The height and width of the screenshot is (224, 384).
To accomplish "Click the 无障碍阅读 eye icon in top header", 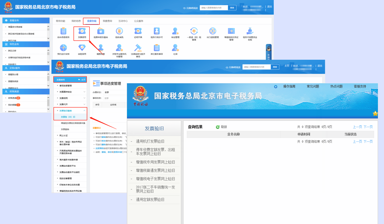I will click(184, 8).
